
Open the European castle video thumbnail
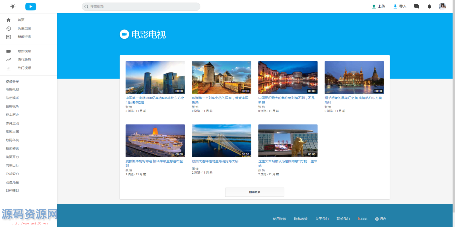point(222,77)
